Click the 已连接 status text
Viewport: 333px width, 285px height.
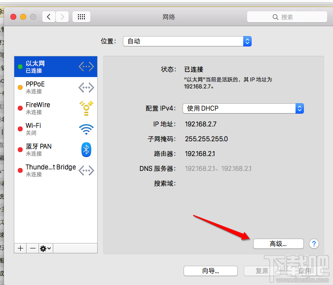coord(194,69)
